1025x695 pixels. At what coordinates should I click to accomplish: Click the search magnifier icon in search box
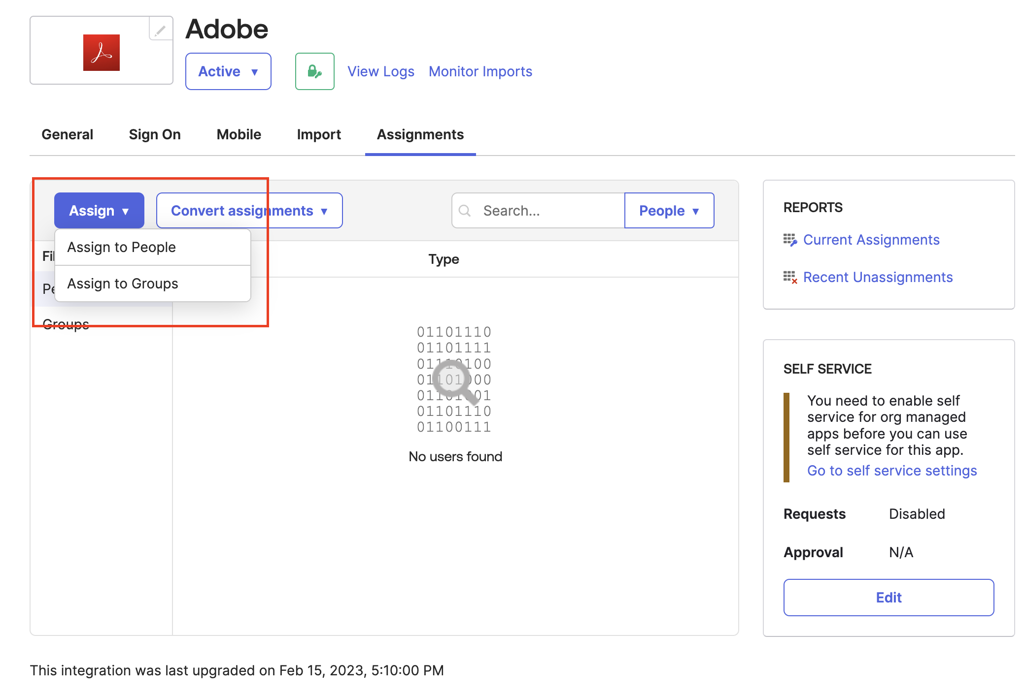465,211
